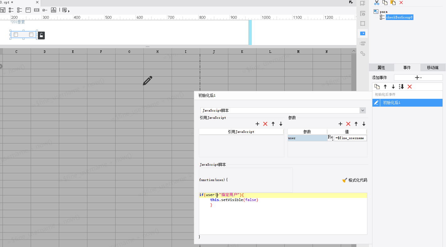This screenshot has width=446, height=247.
Task: Move the referenced JavaScript entry down
Action: click(281, 124)
